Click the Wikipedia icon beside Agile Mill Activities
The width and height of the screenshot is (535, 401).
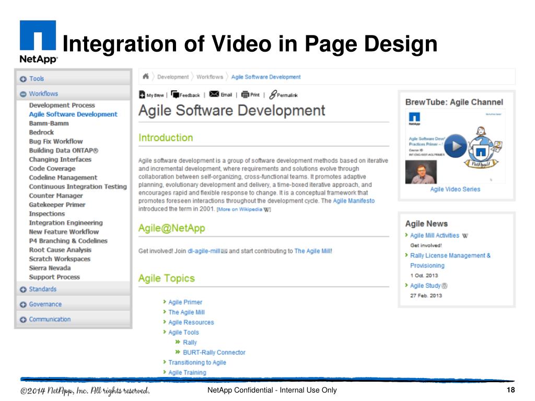click(465, 235)
